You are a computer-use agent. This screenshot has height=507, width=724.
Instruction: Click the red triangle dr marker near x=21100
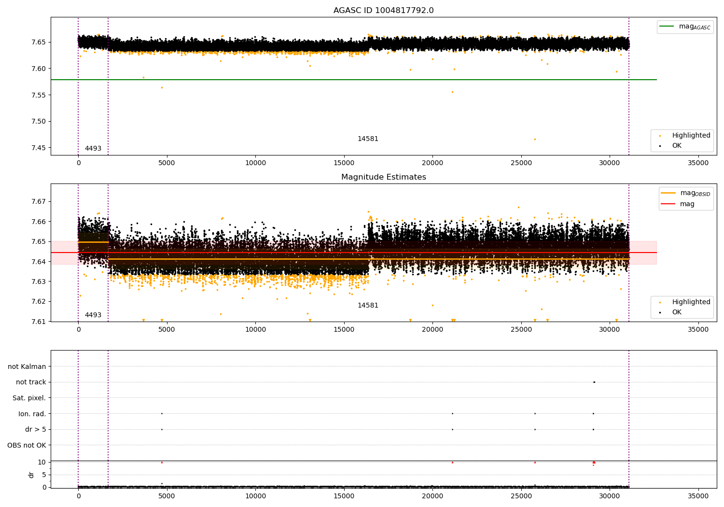click(x=452, y=462)
